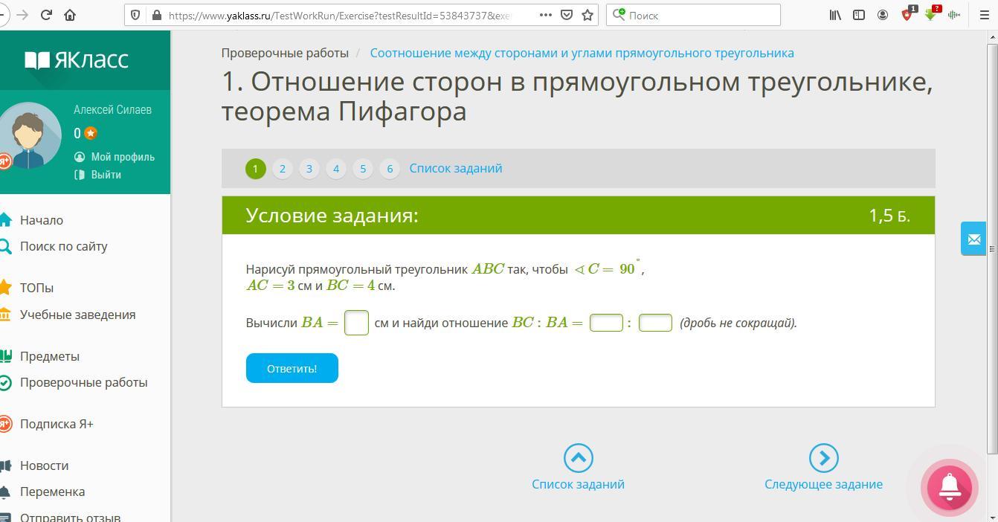The width and height of the screenshot is (998, 522).
Task: Click the red shield extension icon
Action: coord(907,14)
